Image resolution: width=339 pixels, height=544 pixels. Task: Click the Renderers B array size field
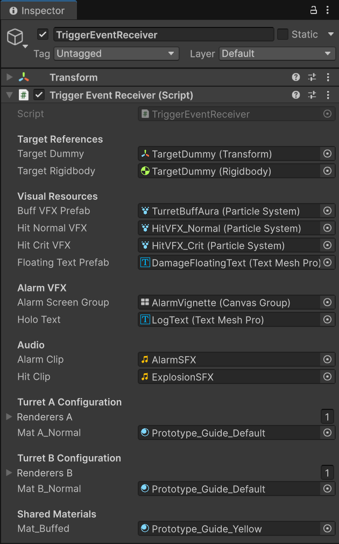pos(327,473)
